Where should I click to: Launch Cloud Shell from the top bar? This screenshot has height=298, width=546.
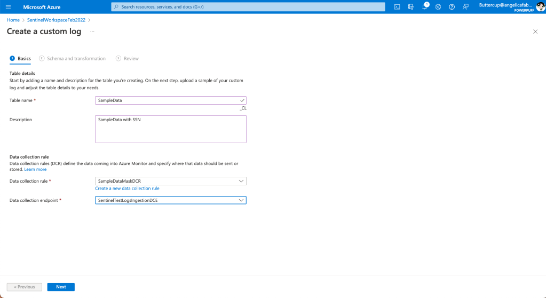point(397,7)
